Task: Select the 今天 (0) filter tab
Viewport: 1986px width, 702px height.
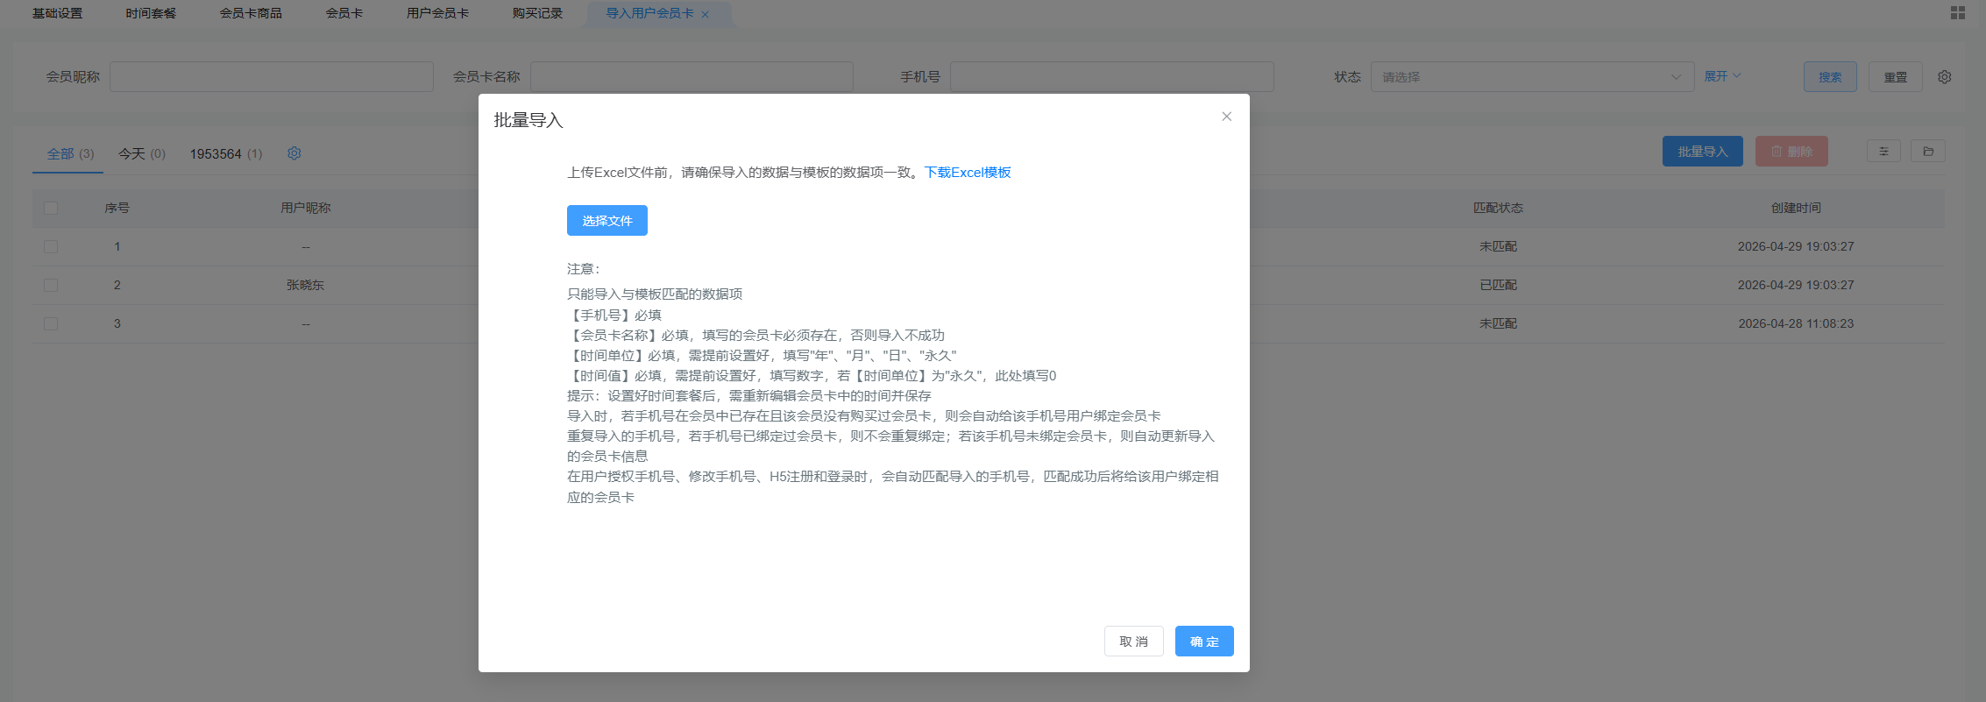Action: click(x=142, y=153)
